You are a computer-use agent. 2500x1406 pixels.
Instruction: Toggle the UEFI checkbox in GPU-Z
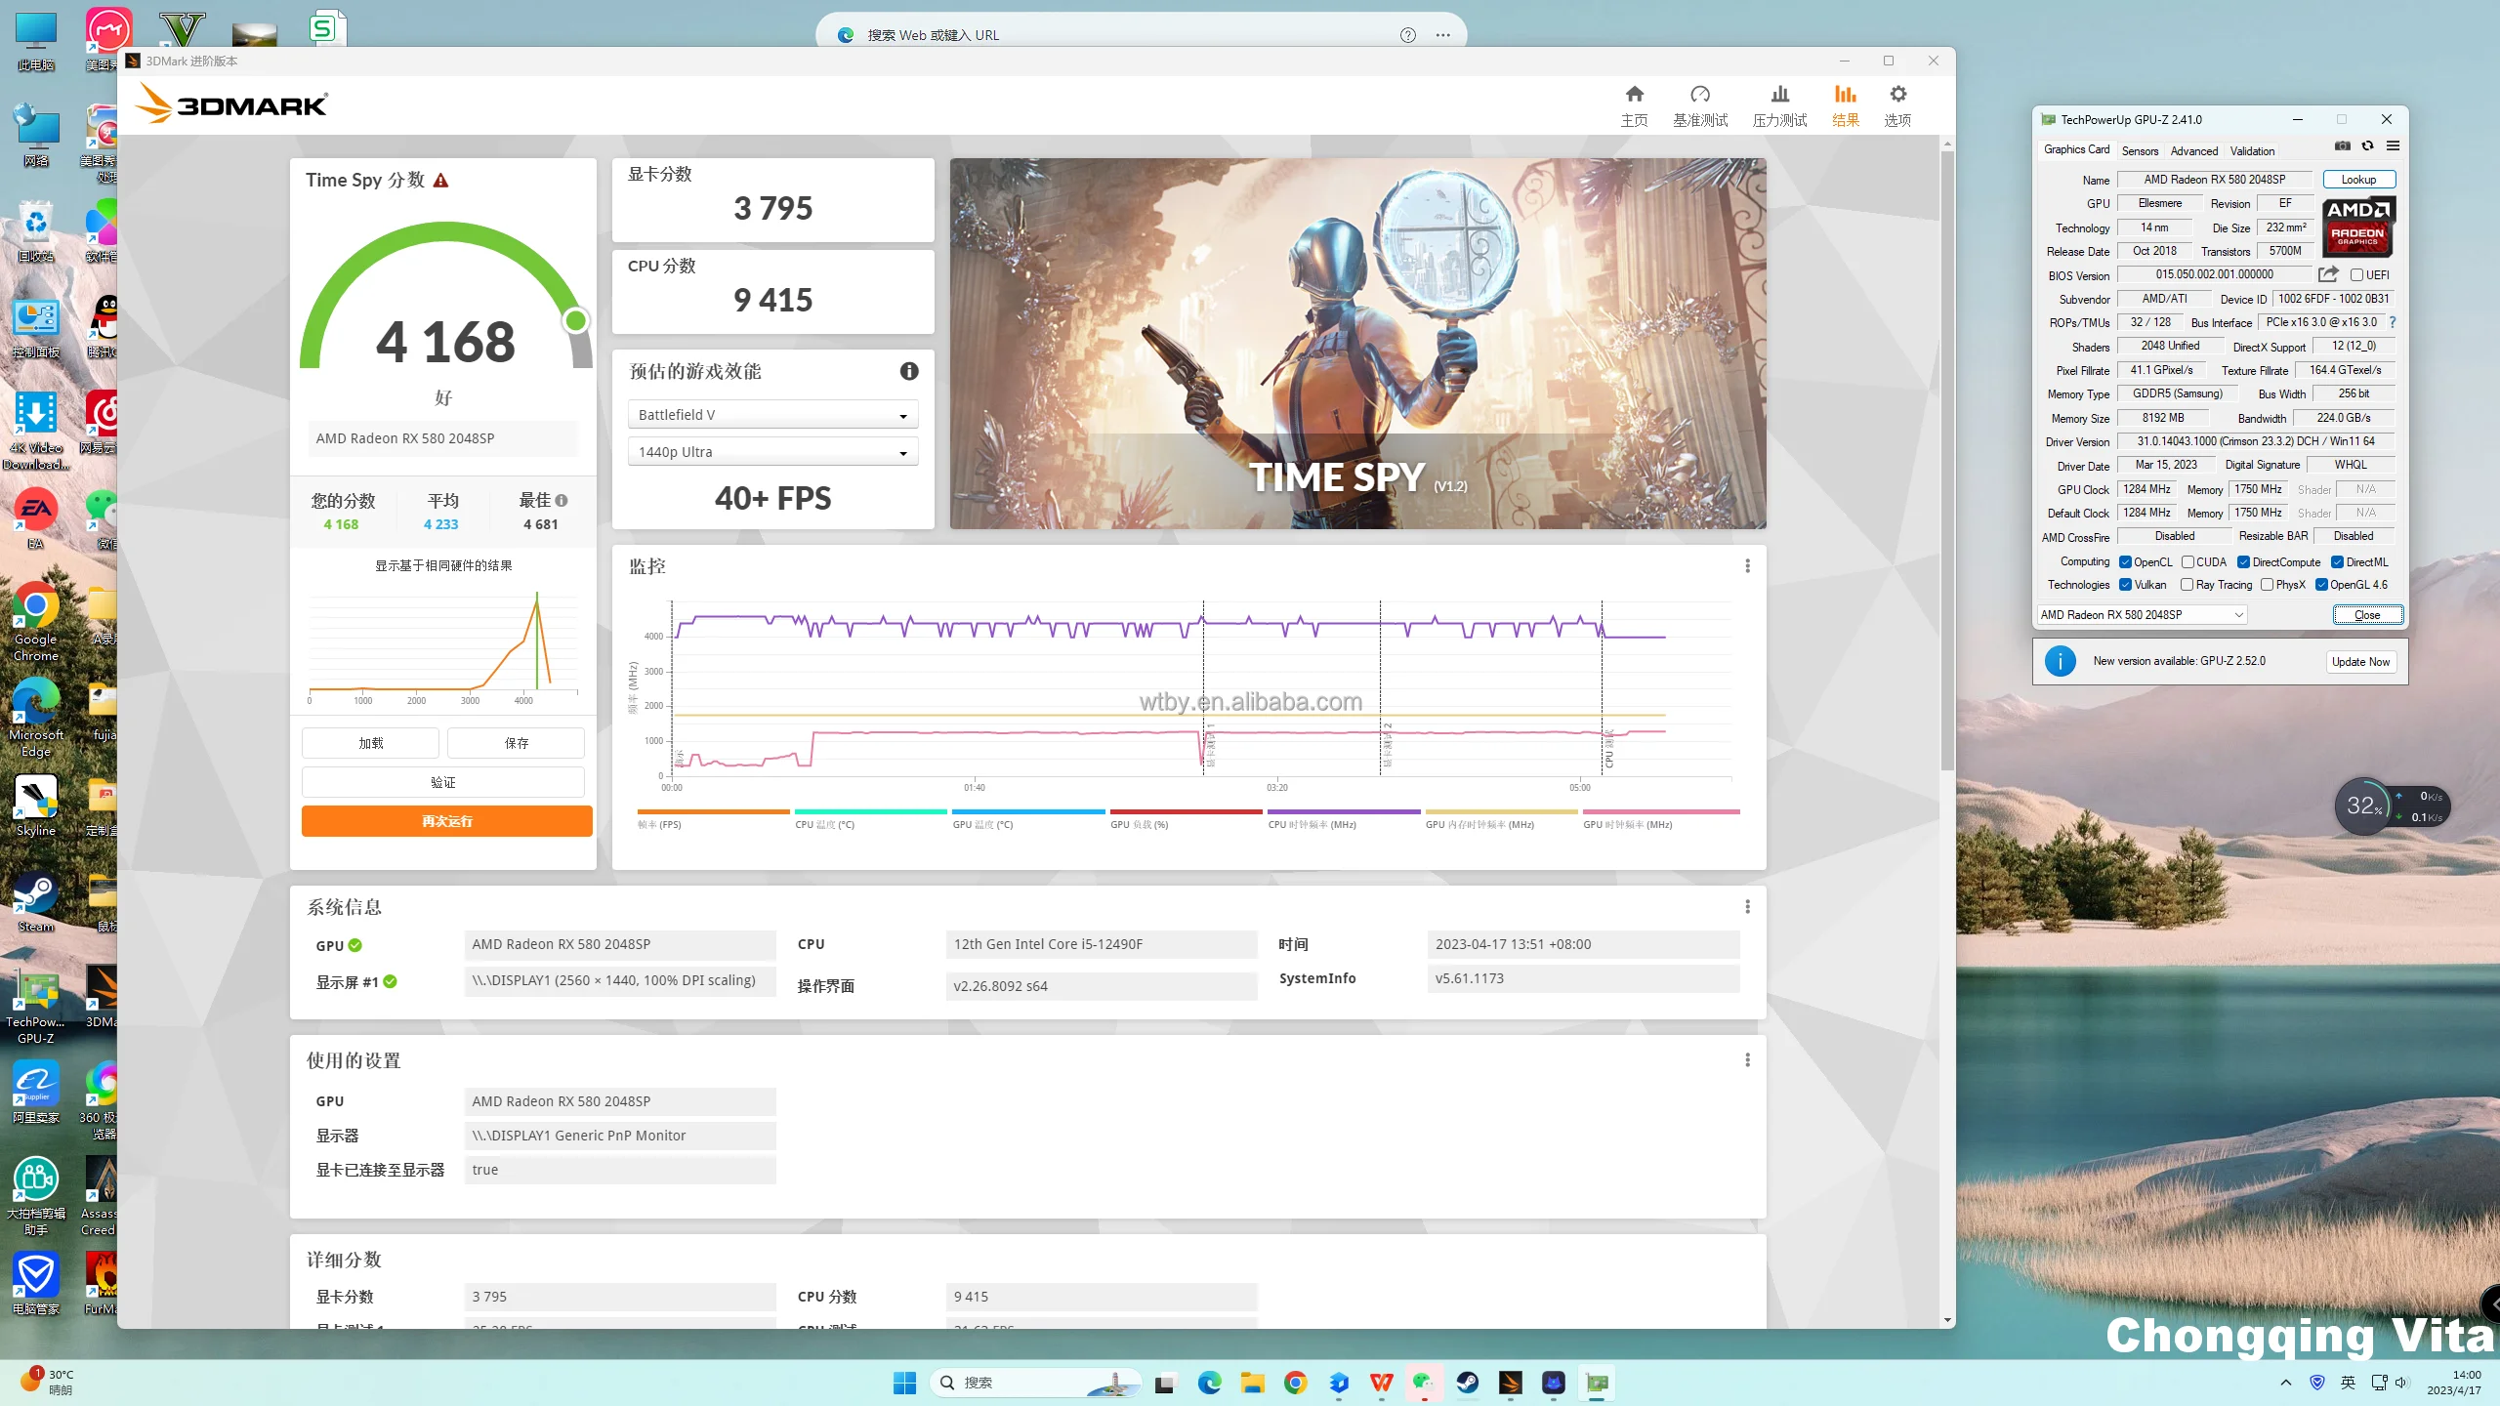click(x=2356, y=275)
